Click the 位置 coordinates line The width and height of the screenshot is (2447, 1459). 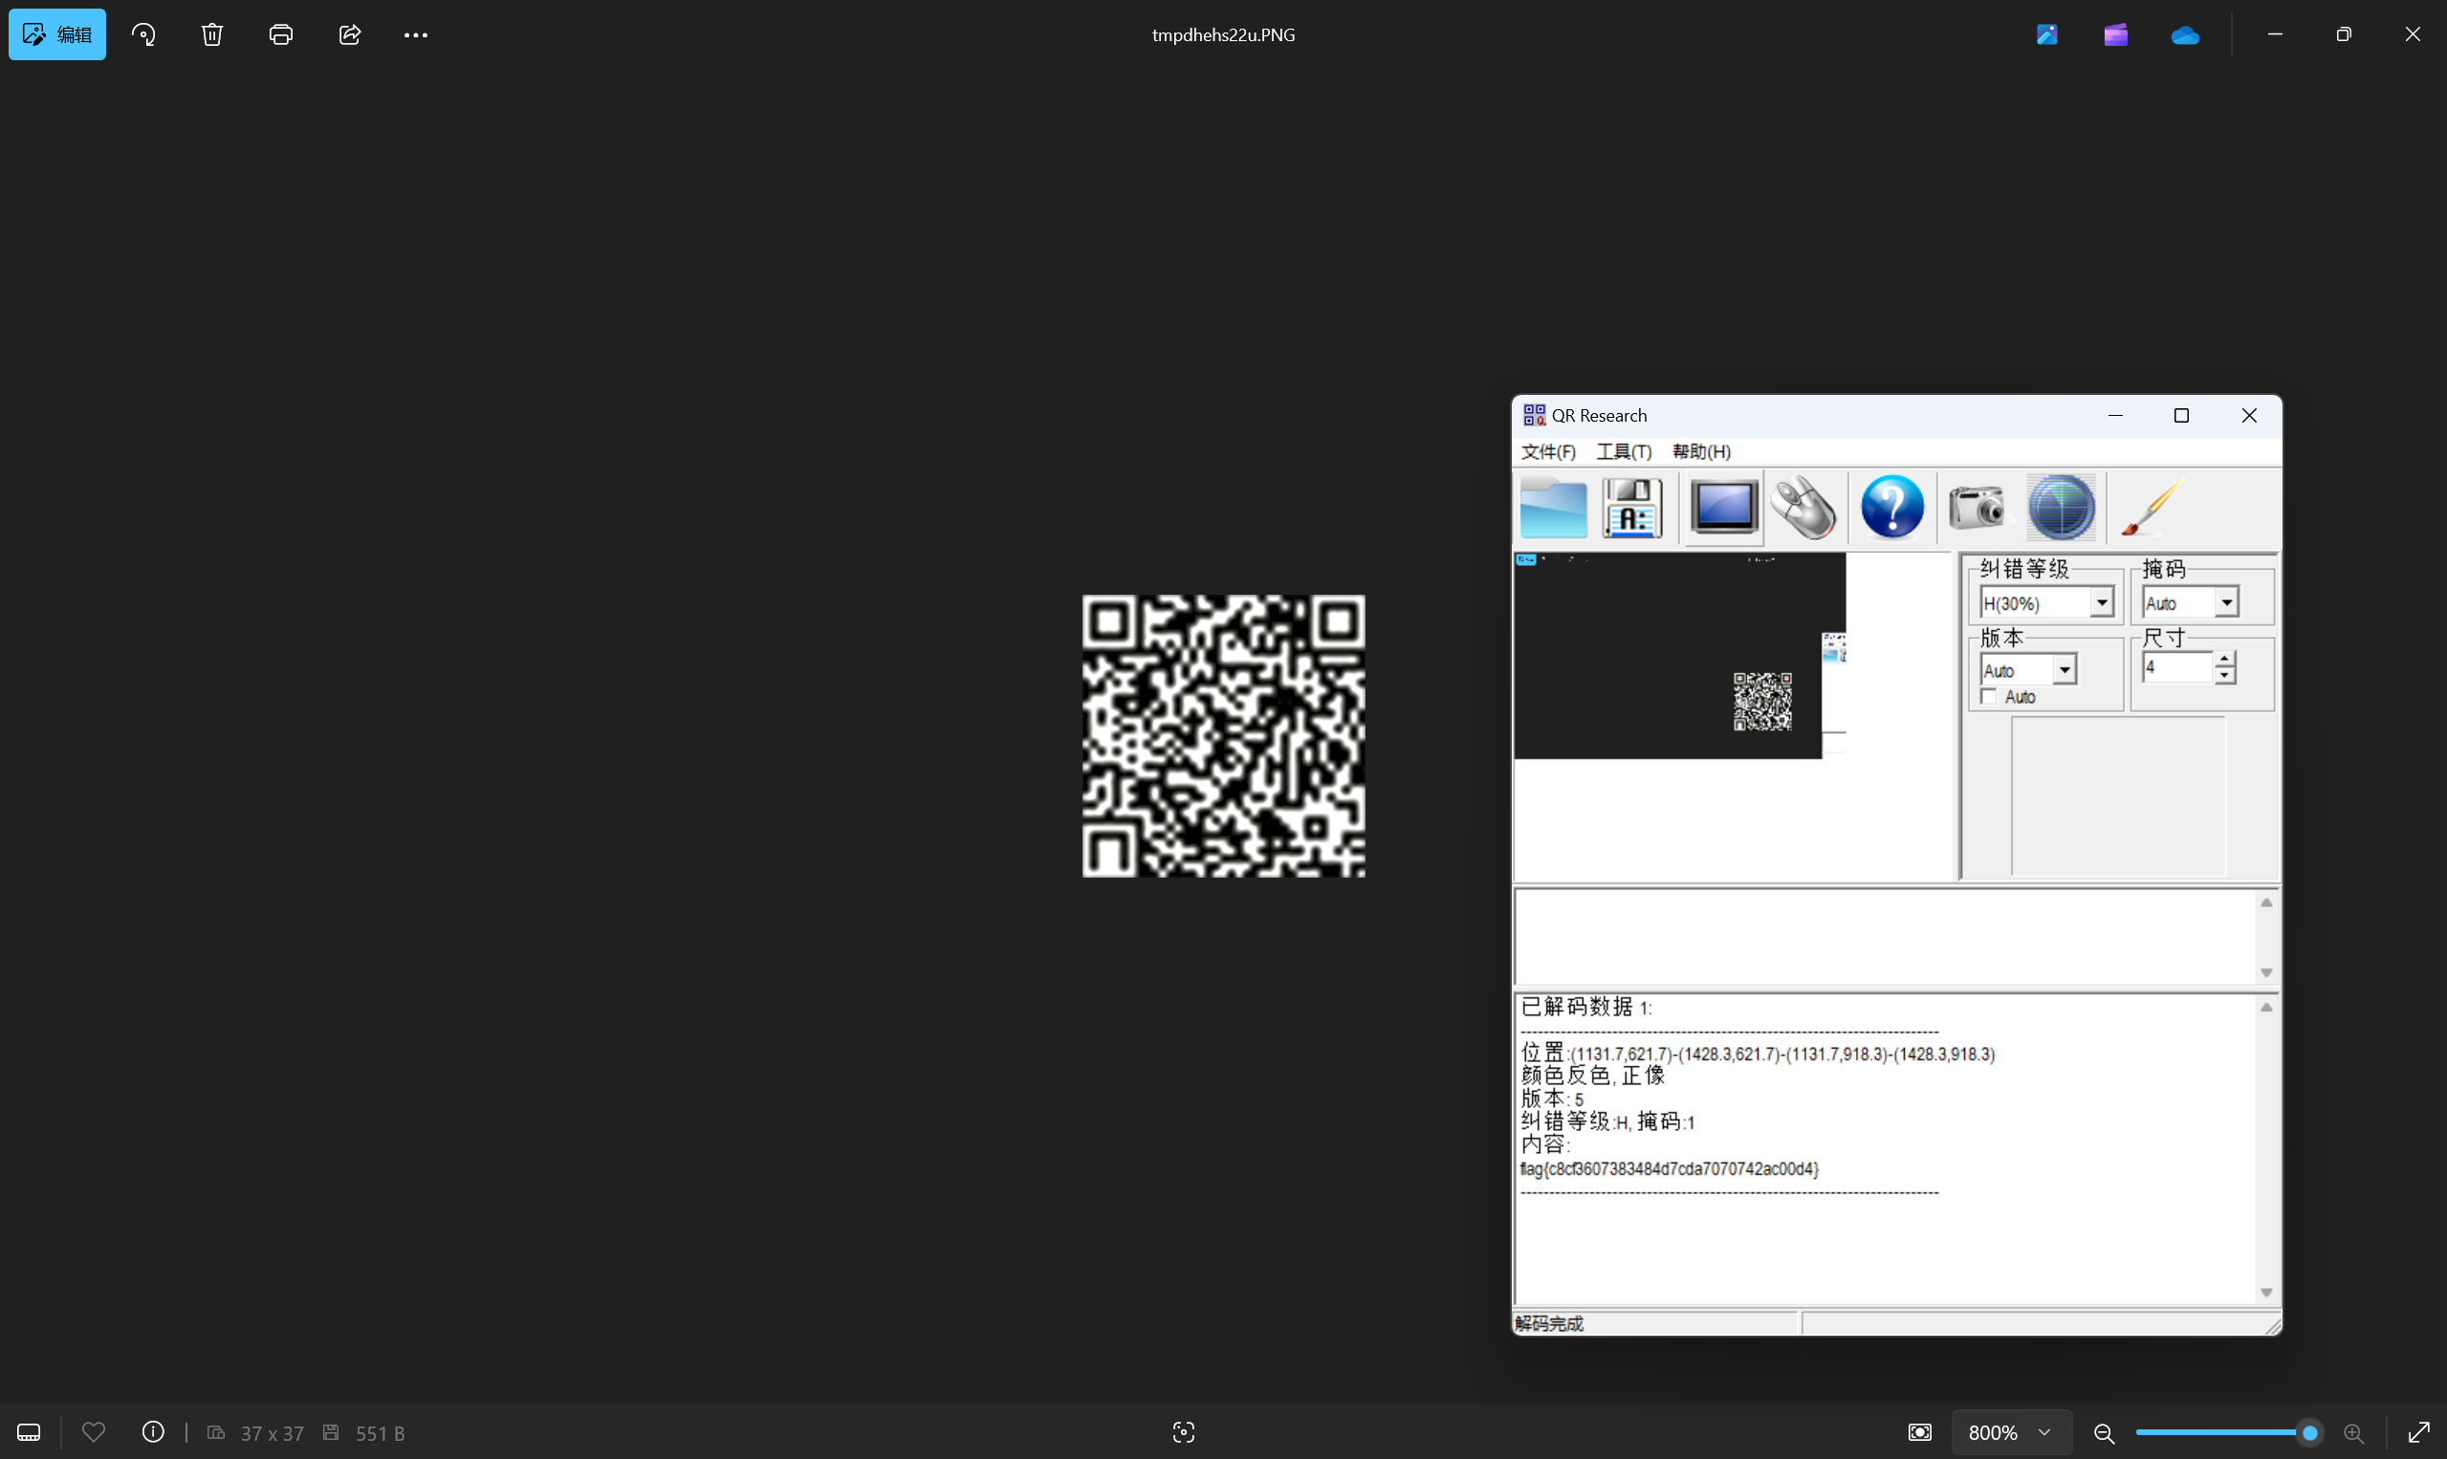tap(1758, 1053)
